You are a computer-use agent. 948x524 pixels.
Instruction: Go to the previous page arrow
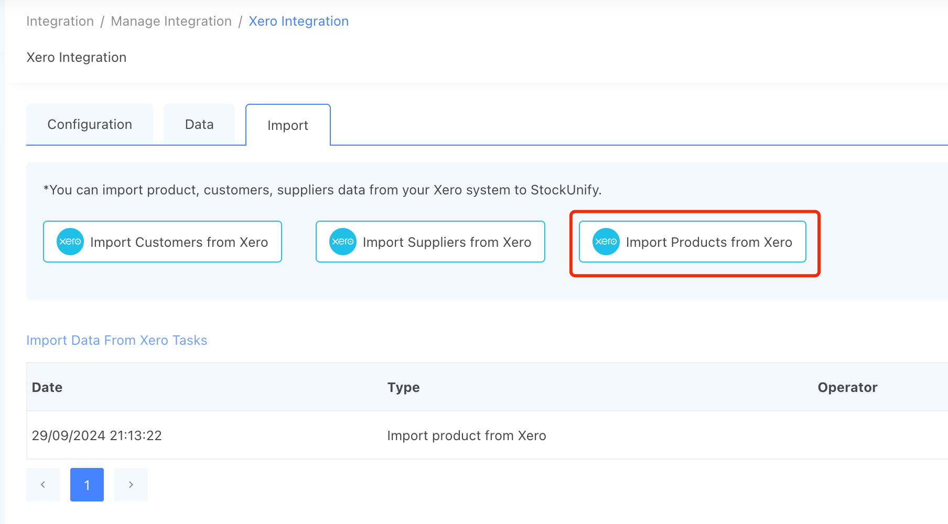43,485
